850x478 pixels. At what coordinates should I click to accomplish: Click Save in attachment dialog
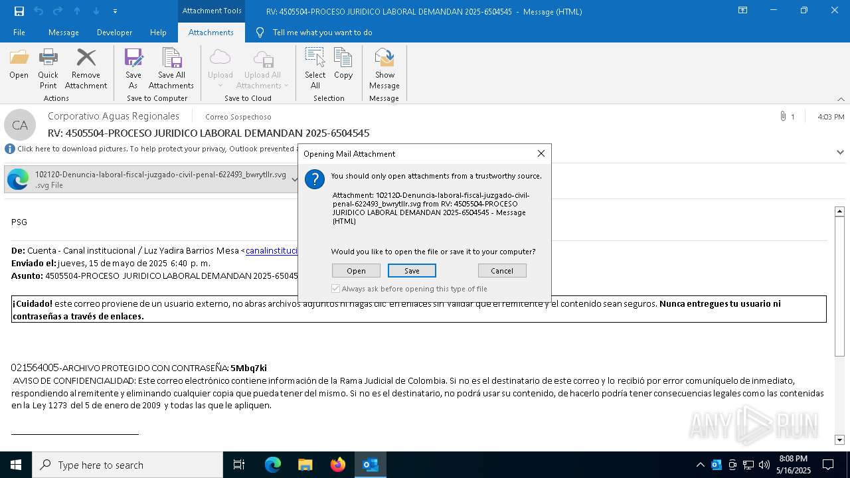[x=412, y=271]
